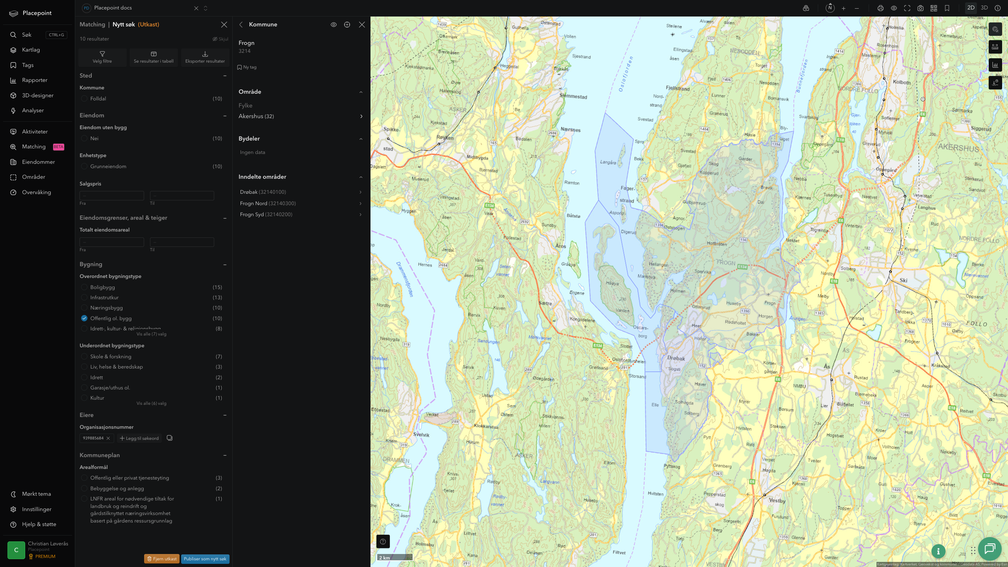The image size is (1008, 567).
Task: Click Legg til søkeord button
Action: 139,438
